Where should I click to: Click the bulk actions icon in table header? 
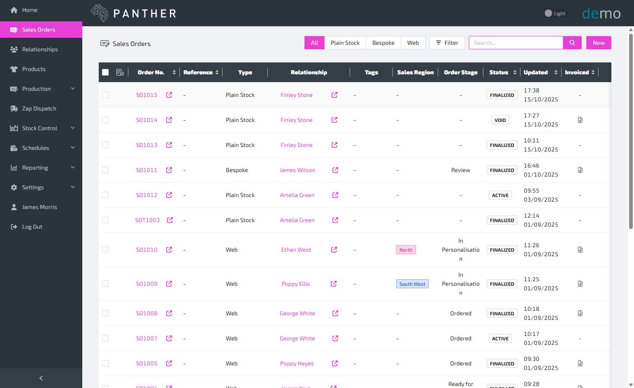[x=120, y=72]
